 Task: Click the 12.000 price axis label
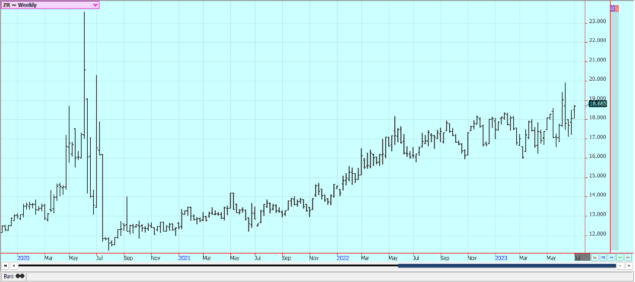coord(598,234)
